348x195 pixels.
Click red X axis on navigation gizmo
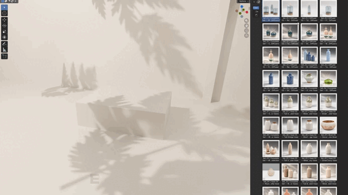point(247,12)
